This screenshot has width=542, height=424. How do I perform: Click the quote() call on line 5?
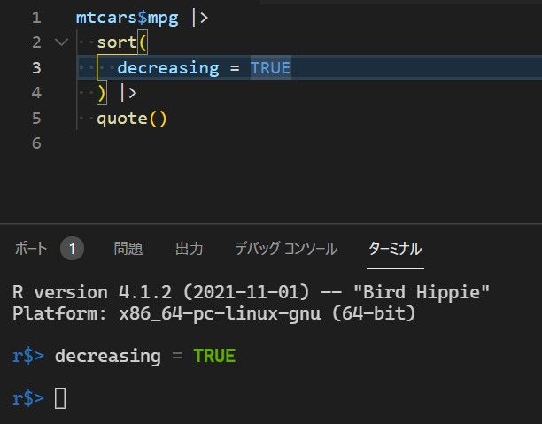point(132,119)
